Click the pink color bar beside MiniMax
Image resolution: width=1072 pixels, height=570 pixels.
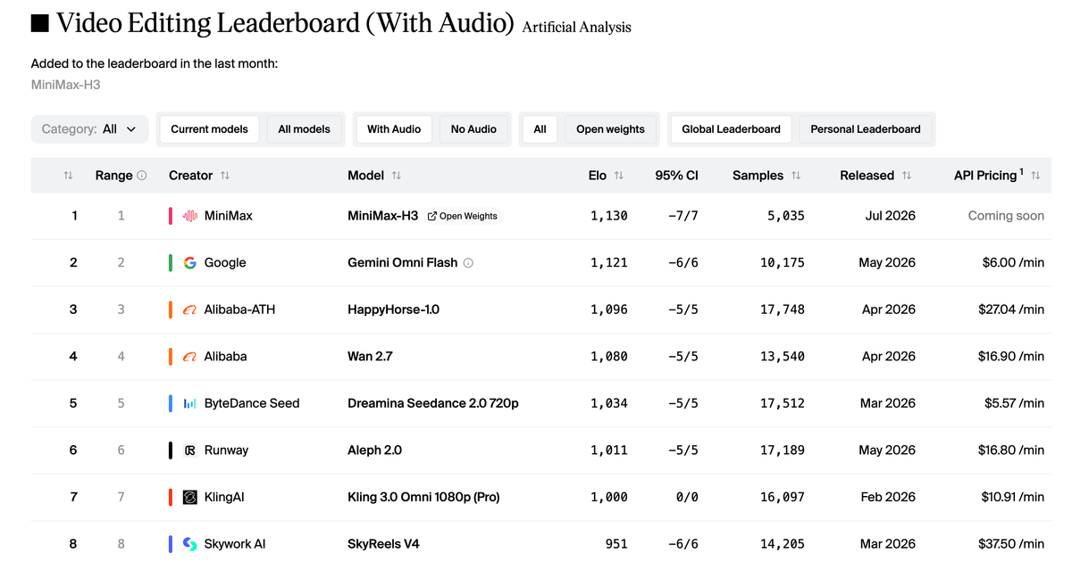click(x=171, y=216)
